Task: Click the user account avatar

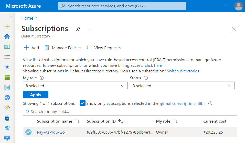Action: pos(238,6)
